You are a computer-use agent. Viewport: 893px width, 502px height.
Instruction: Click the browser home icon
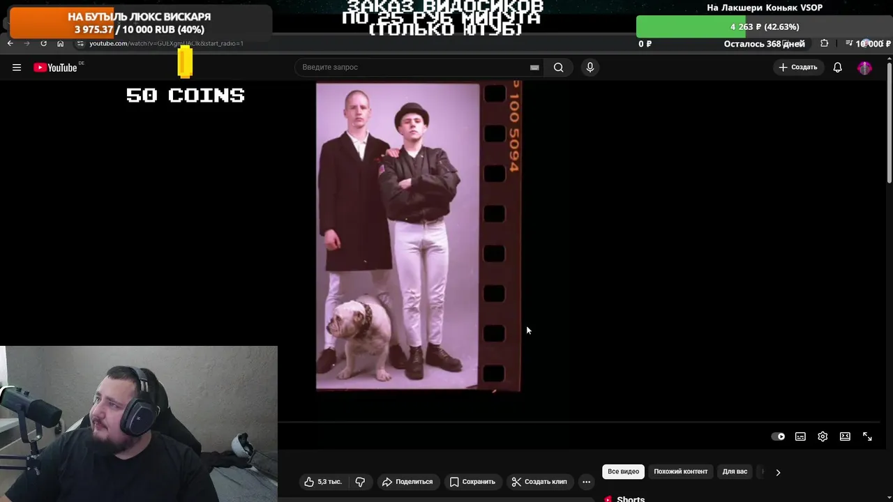60,43
